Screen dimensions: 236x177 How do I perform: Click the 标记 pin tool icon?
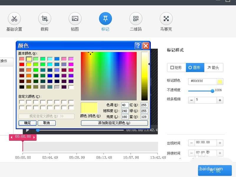point(105,18)
